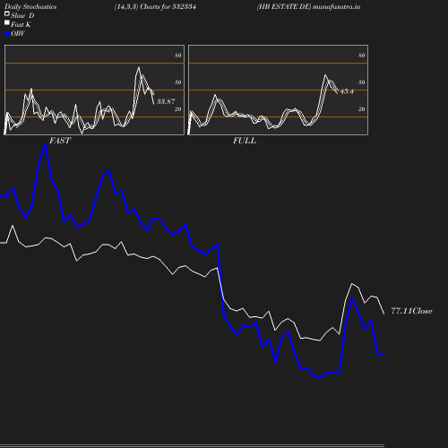The height and width of the screenshot is (448, 448).
Task: Click the FAST stochastic chart panel
Action: coord(94,90)
